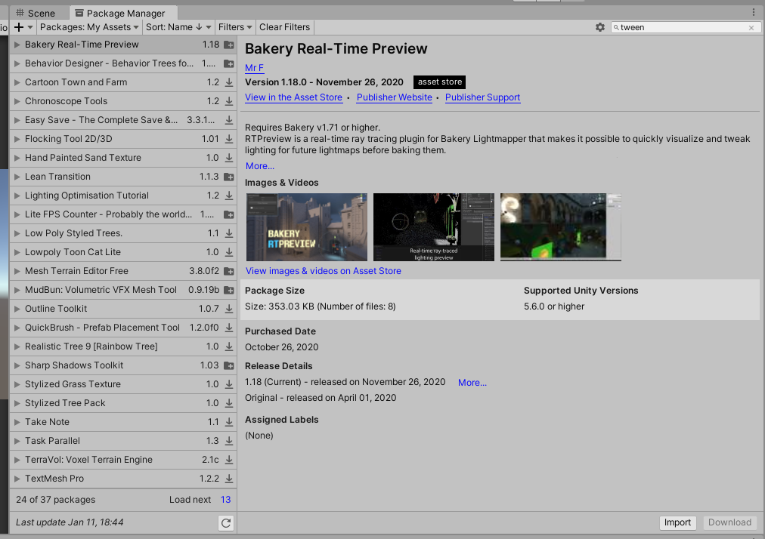
Task: Select the Mesh Terrain Editor Free name
Action: (76, 271)
